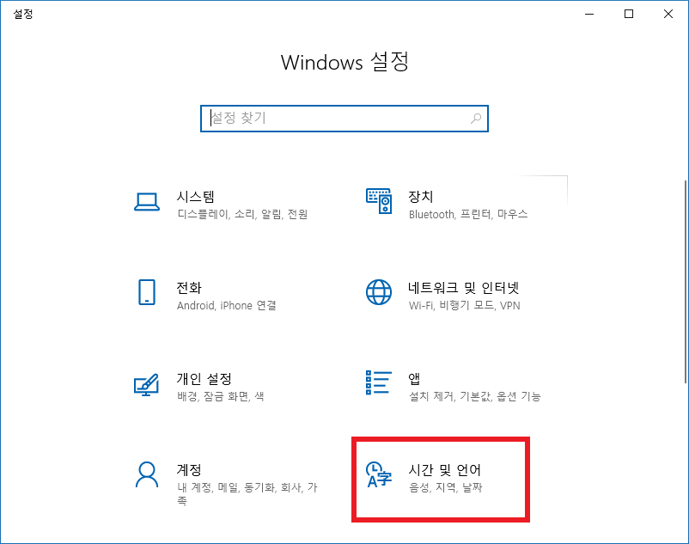689x544 pixels.
Task: Open the 계정 person icon
Action: point(147,474)
